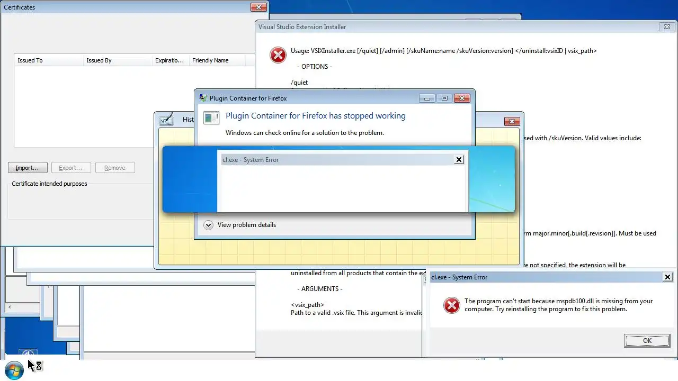Click the Friendly Name column header

pyautogui.click(x=217, y=60)
